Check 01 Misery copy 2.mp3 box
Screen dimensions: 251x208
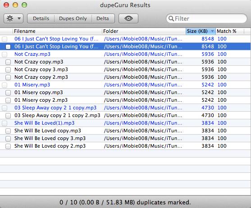8,100
